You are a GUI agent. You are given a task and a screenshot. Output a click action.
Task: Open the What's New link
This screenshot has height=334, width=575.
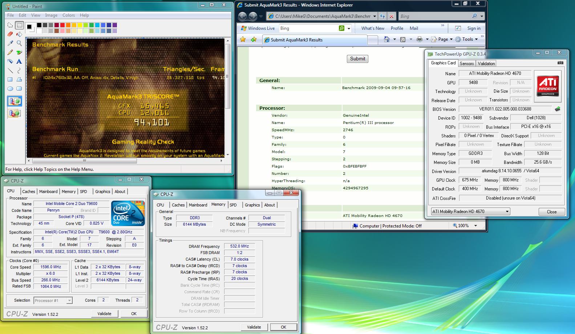[x=373, y=28]
